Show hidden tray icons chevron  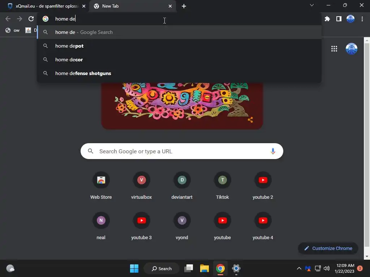tap(299, 268)
